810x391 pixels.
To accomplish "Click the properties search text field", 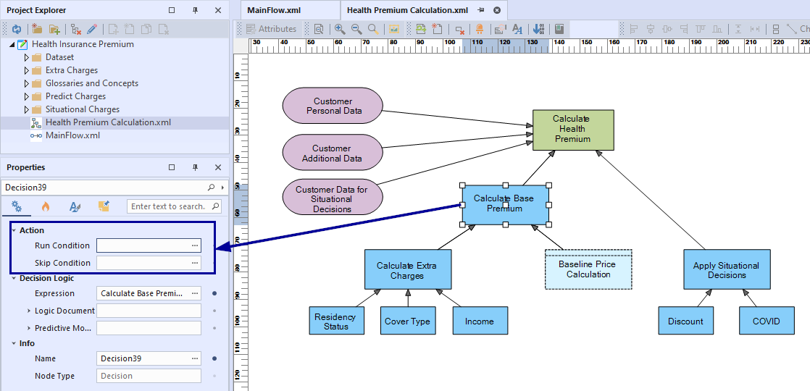I will tap(174, 206).
